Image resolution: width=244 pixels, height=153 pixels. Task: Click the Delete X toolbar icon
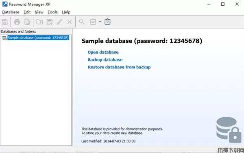[70, 22]
